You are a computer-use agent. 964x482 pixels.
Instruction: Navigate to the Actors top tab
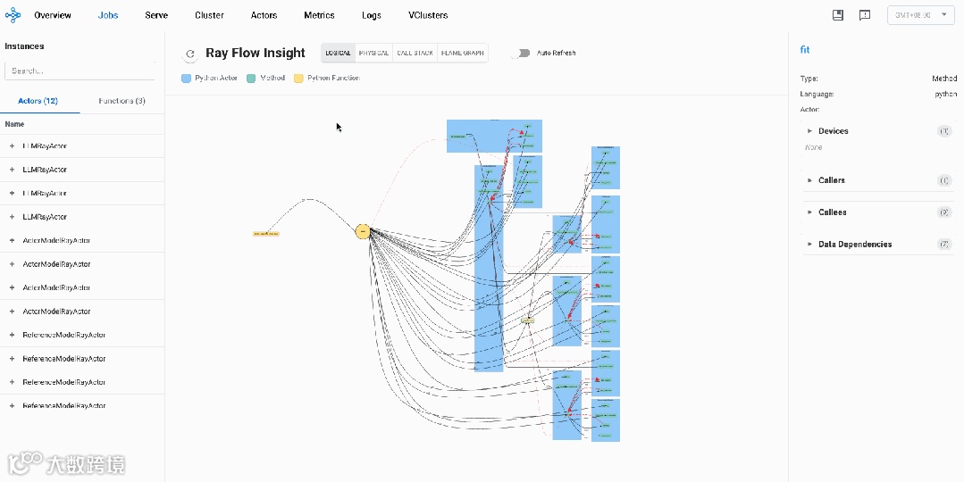click(x=264, y=15)
